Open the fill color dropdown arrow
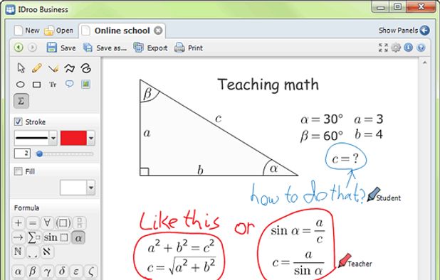 tap(91, 188)
